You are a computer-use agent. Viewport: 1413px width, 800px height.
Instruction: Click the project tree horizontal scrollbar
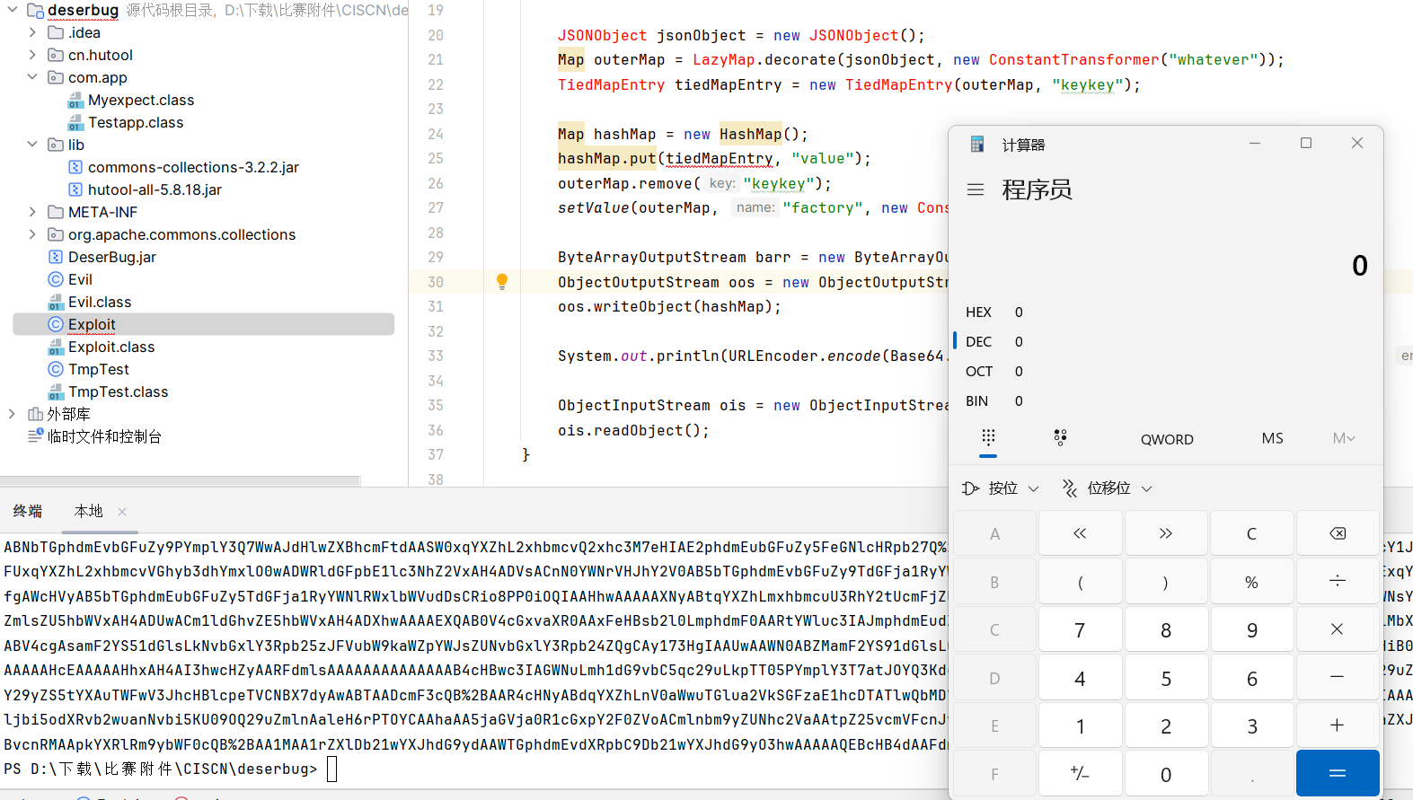(x=180, y=480)
